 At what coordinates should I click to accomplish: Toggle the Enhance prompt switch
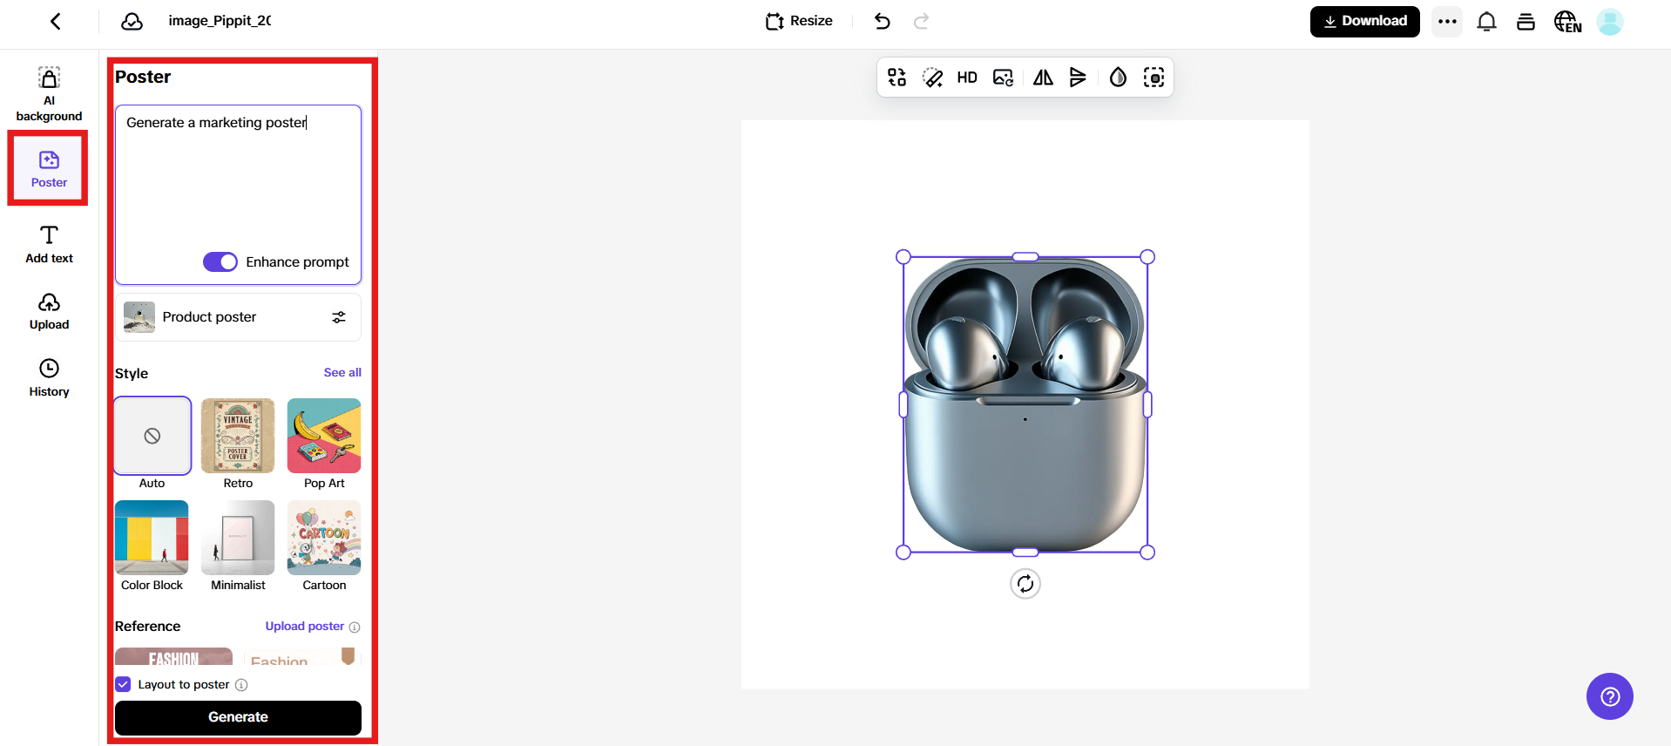[220, 262]
